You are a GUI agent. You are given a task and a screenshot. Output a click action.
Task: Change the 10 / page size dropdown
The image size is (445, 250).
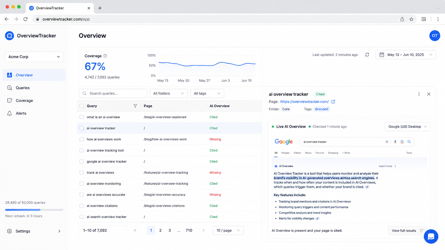228,230
